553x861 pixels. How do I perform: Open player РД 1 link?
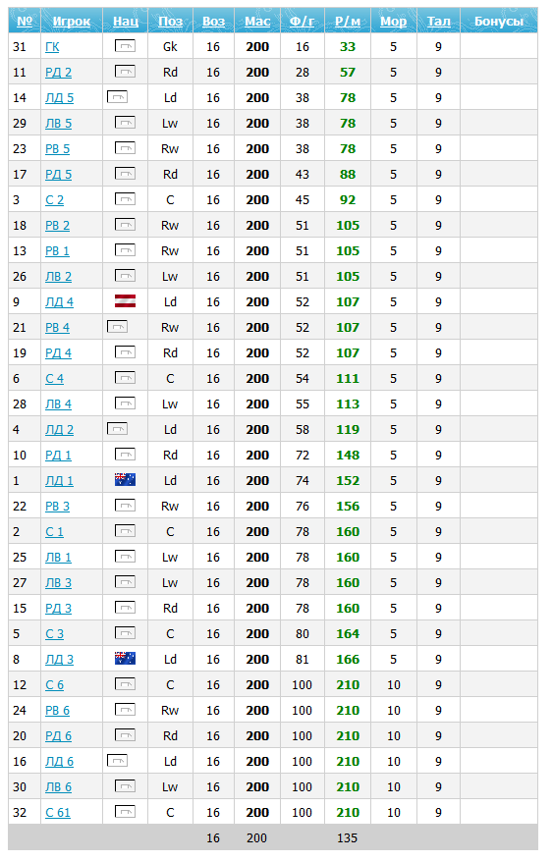click(x=58, y=456)
